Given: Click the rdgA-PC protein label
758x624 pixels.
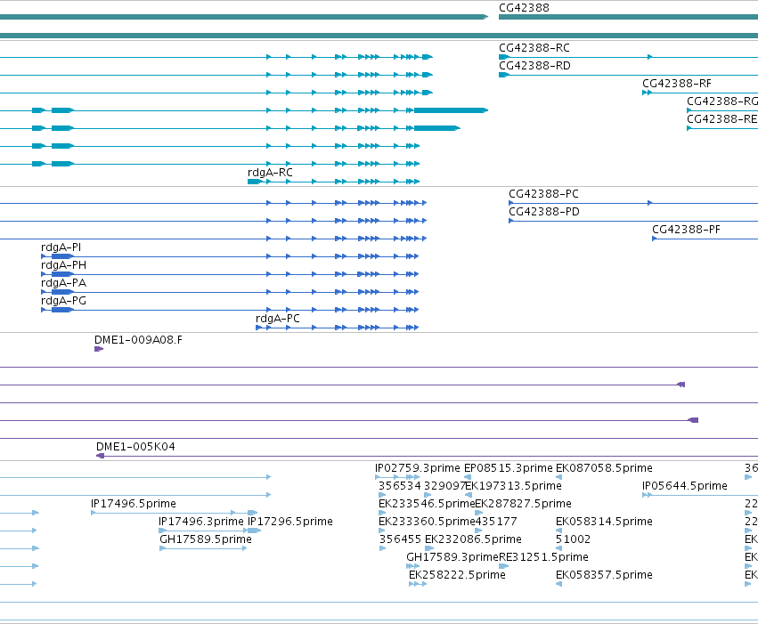Looking at the screenshot, I should (278, 319).
